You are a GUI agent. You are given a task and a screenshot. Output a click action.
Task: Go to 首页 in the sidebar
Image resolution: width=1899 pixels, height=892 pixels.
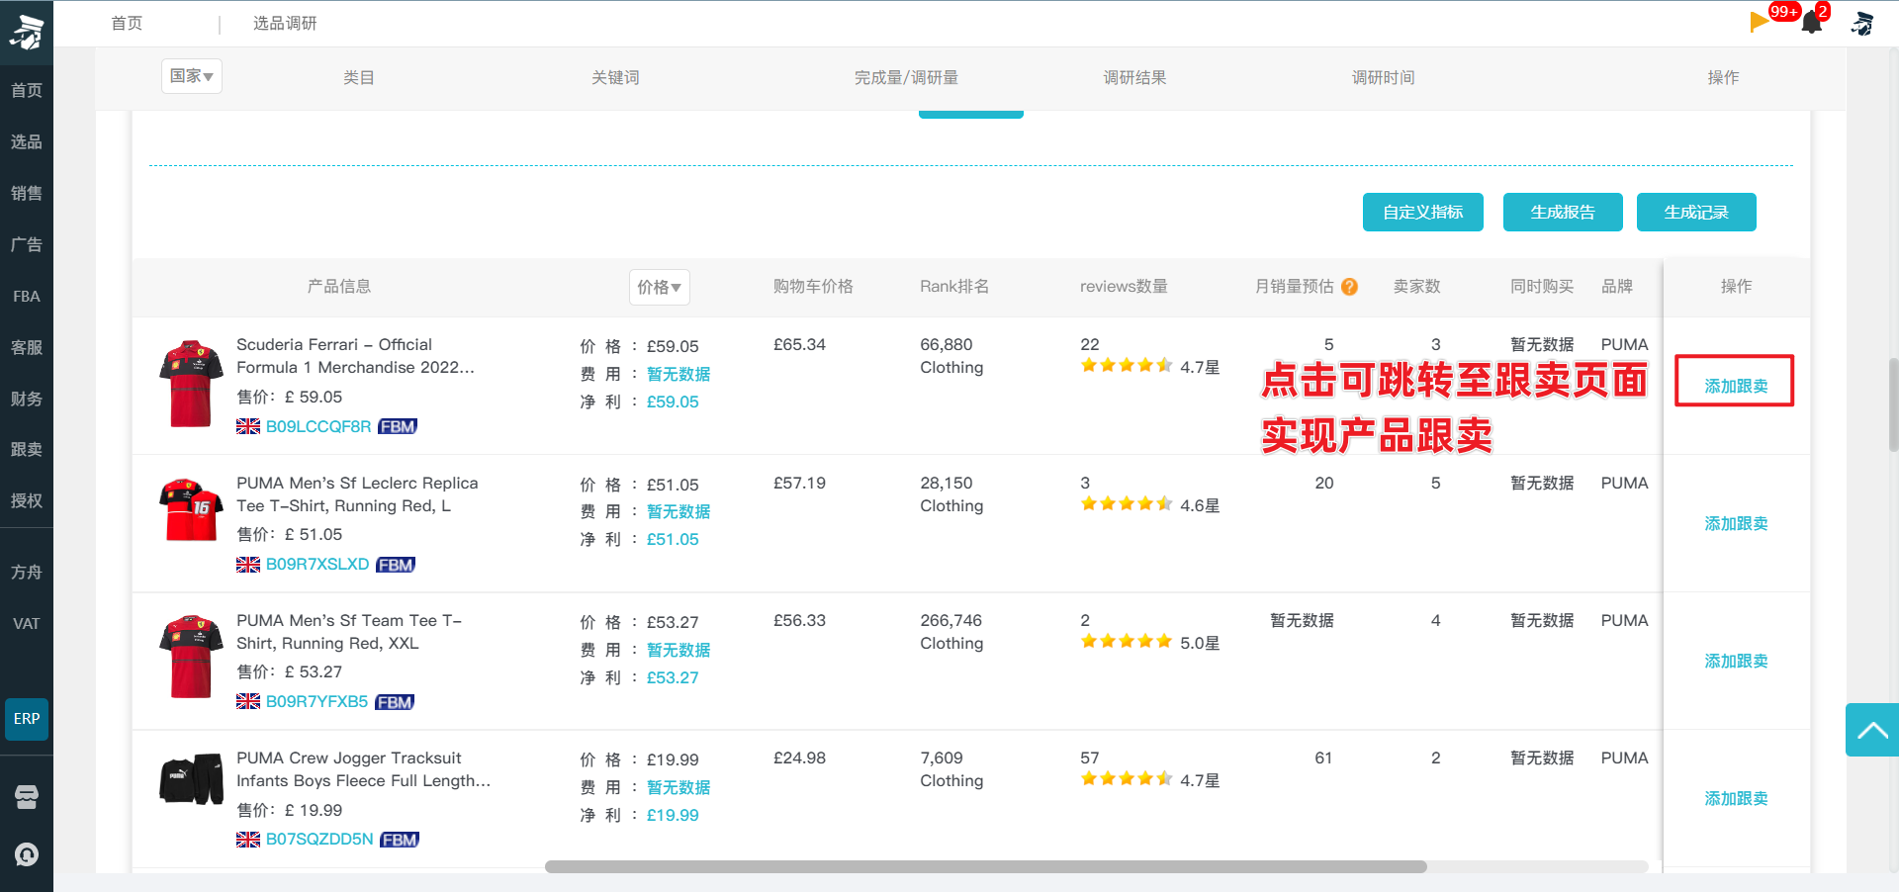pyautogui.click(x=27, y=91)
